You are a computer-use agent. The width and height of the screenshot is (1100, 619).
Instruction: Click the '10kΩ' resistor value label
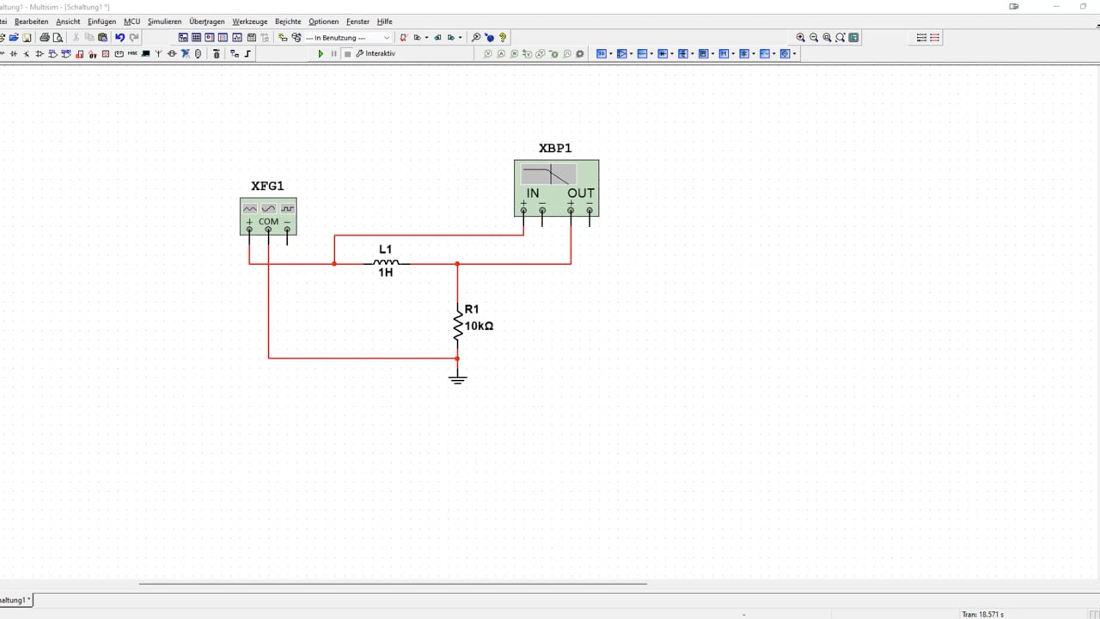tap(479, 327)
